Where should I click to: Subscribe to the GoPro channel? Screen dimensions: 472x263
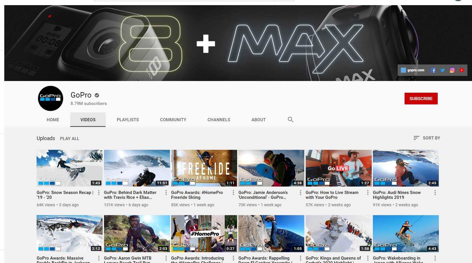coord(421,99)
